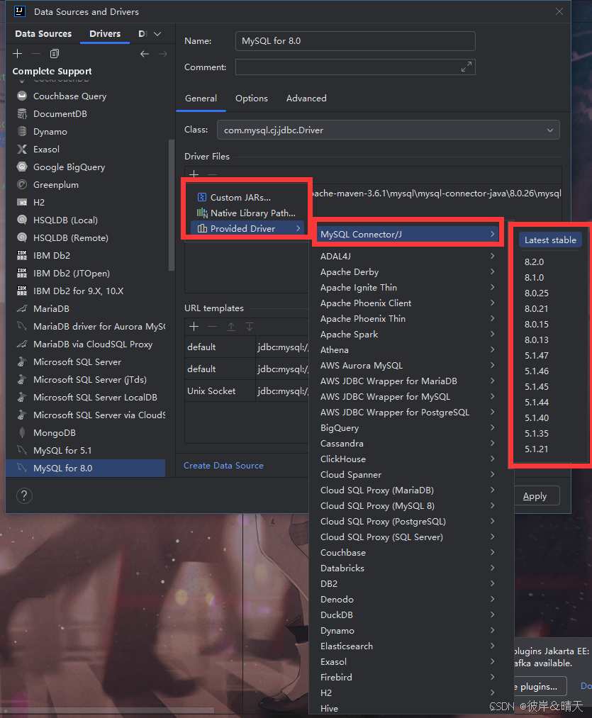Click the Microsoft SQL Server driver icon
This screenshot has height=718, width=592.
pyautogui.click(x=21, y=361)
